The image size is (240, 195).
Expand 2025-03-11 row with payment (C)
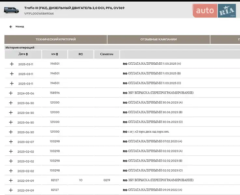pos(12,84)
